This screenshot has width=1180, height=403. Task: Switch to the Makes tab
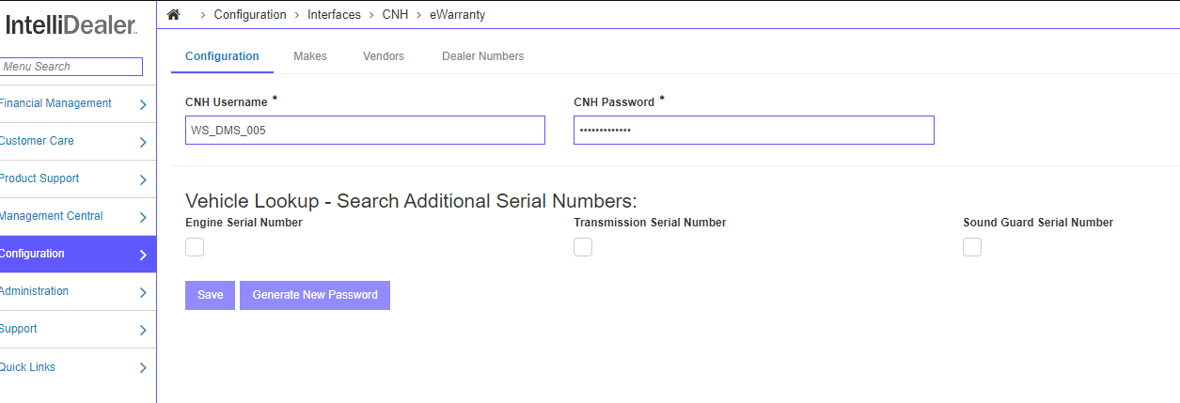tap(310, 56)
